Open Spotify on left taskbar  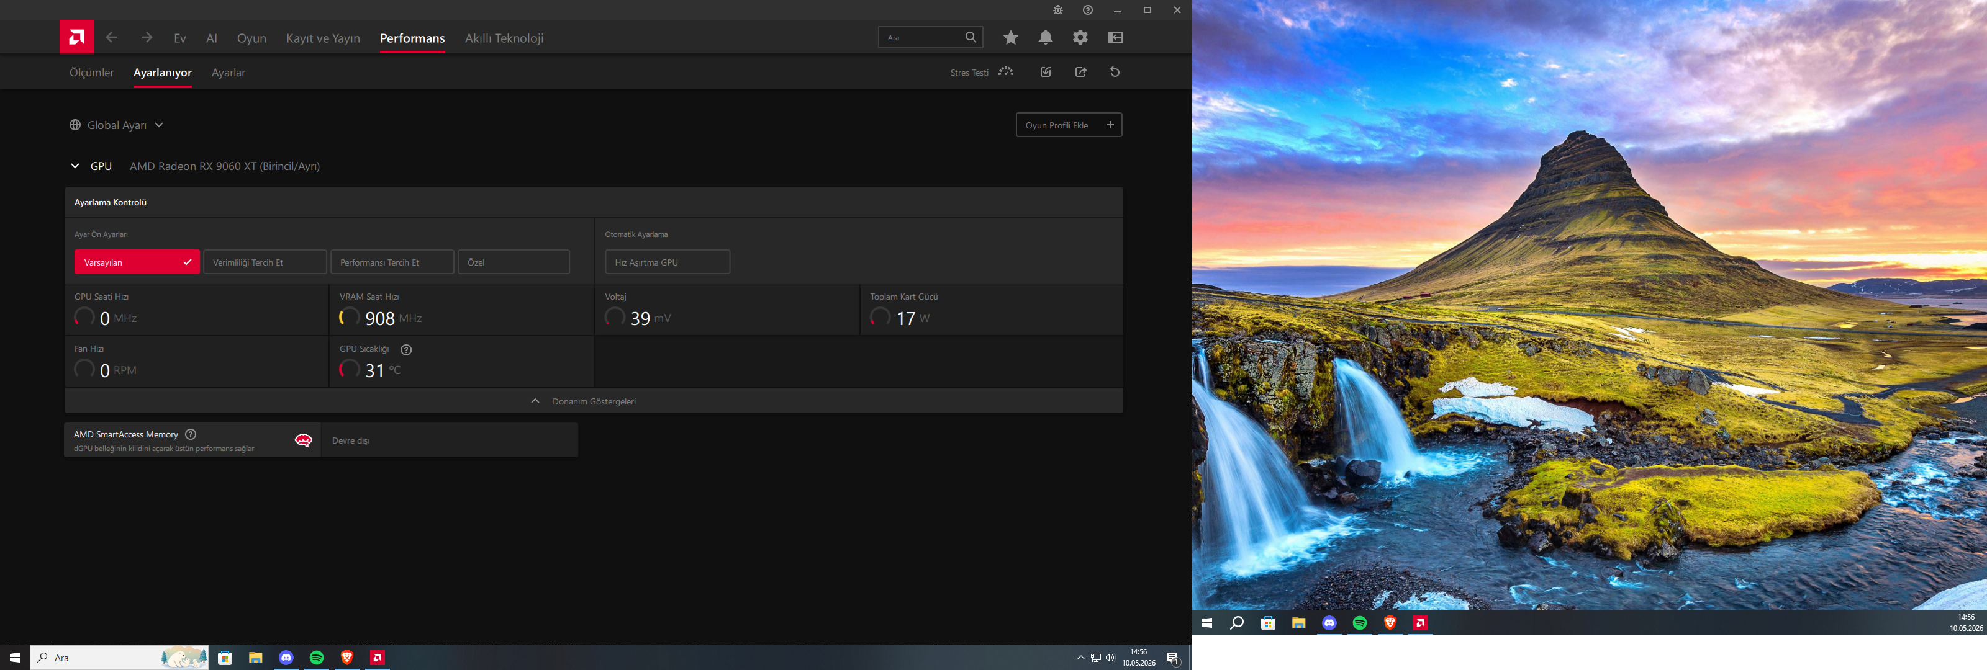point(316,658)
